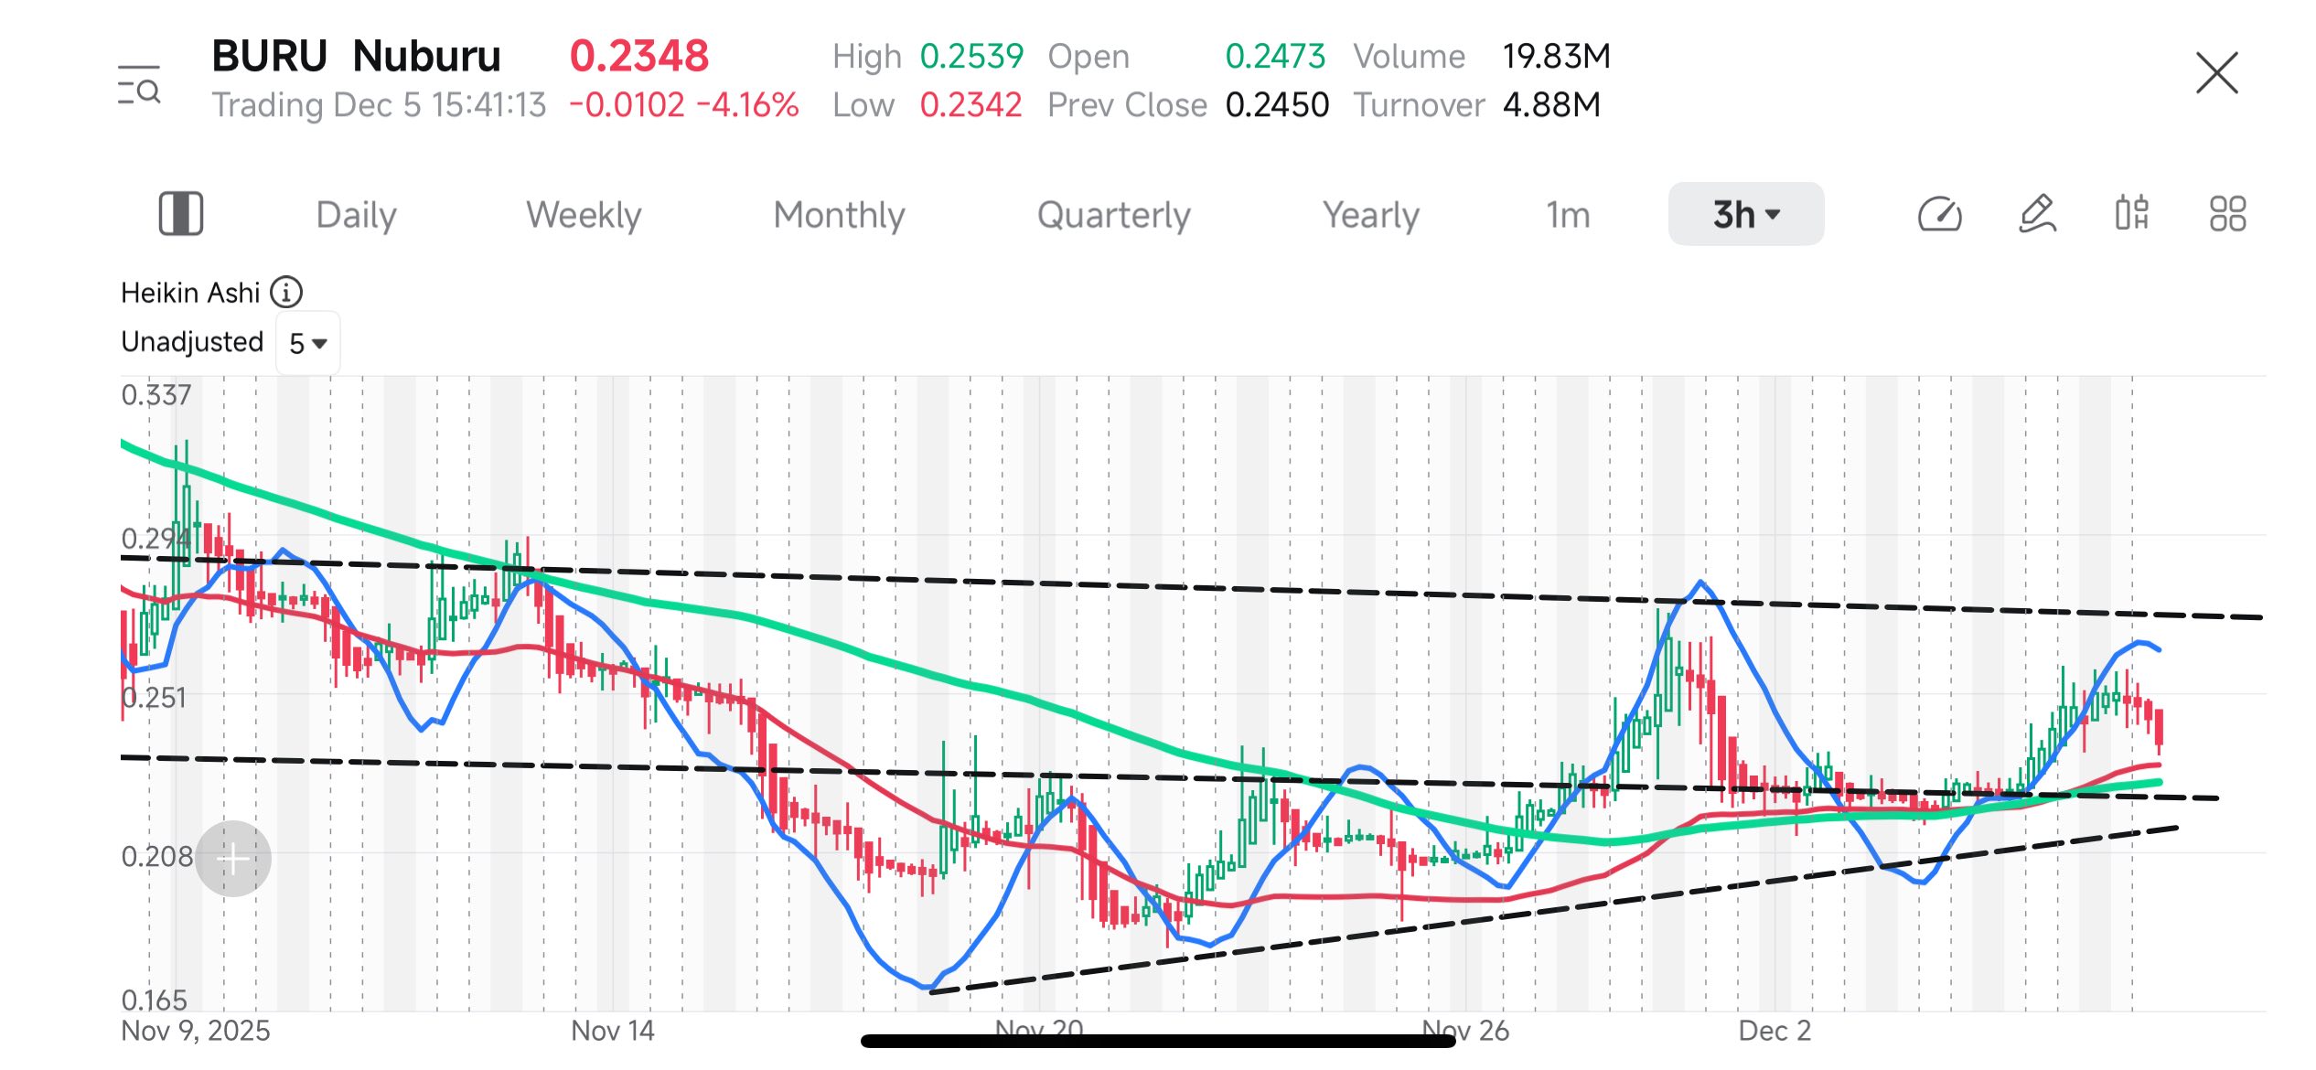The height and width of the screenshot is (1070, 2316).
Task: Switch to the Daily timeframe tab
Action: pos(356,216)
